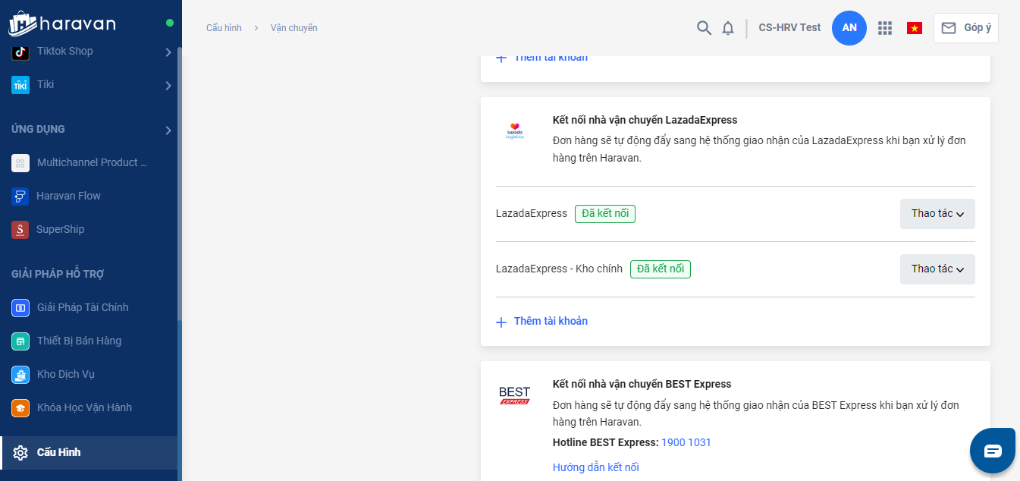1020x481 pixels.
Task: Open the apps grid icon
Action: click(884, 28)
